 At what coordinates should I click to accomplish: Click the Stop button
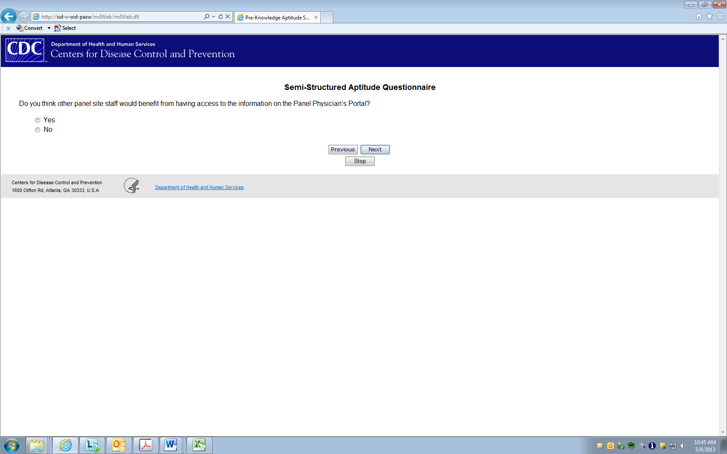click(360, 161)
